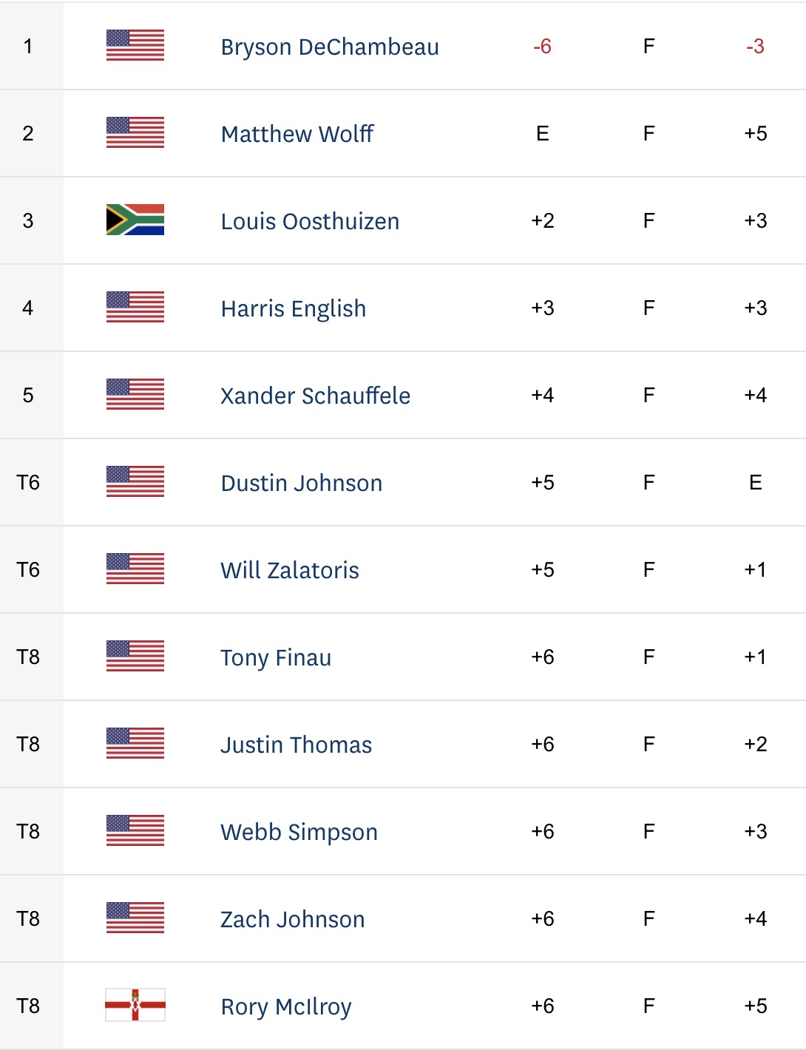Click Dustin Johnson's round score of E
The image size is (806, 1050).
(755, 482)
